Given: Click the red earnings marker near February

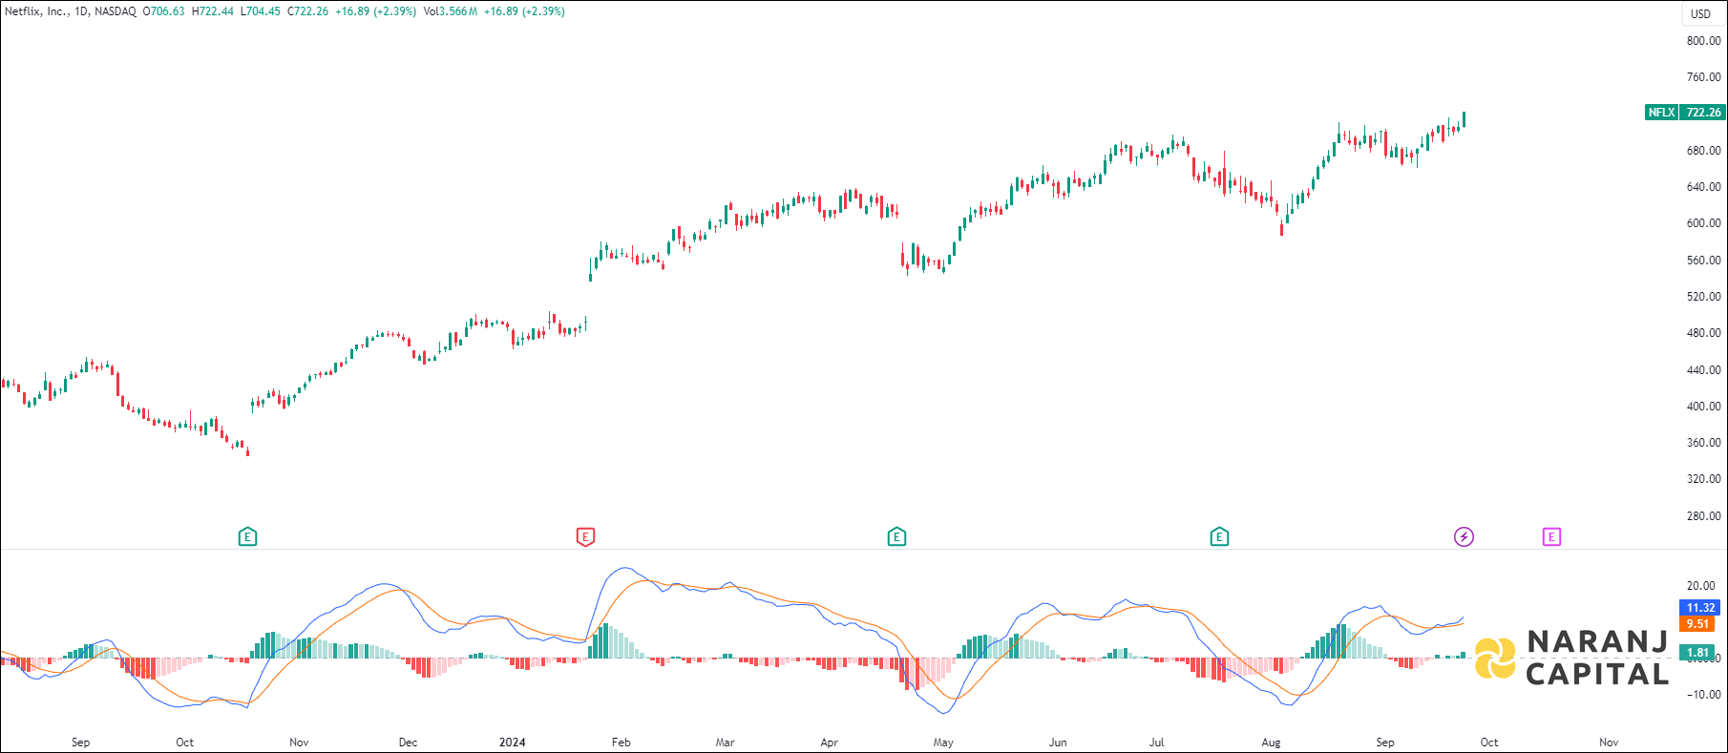Looking at the screenshot, I should (585, 537).
